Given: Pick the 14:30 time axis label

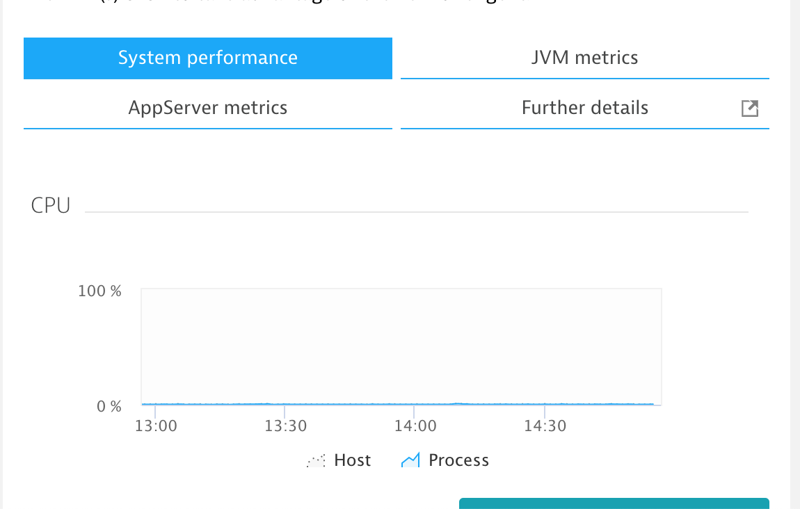Looking at the screenshot, I should 545,426.
